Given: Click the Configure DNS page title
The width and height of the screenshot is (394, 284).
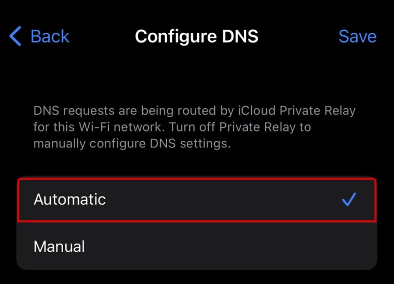Looking at the screenshot, I should click(x=196, y=37).
